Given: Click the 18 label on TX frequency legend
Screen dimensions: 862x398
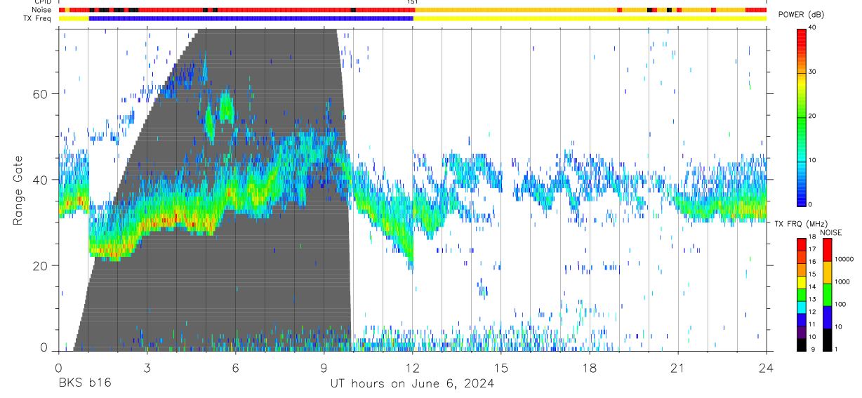Looking at the screenshot, I should [x=811, y=239].
